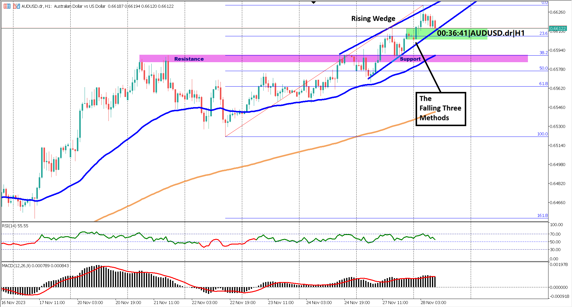Open the Falling Three Methods text box
The width and height of the screenshot is (572, 307).
[x=440, y=108]
